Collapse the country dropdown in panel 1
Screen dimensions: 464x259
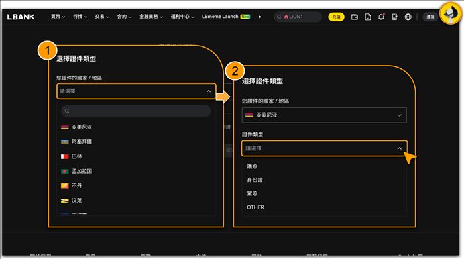click(x=209, y=91)
